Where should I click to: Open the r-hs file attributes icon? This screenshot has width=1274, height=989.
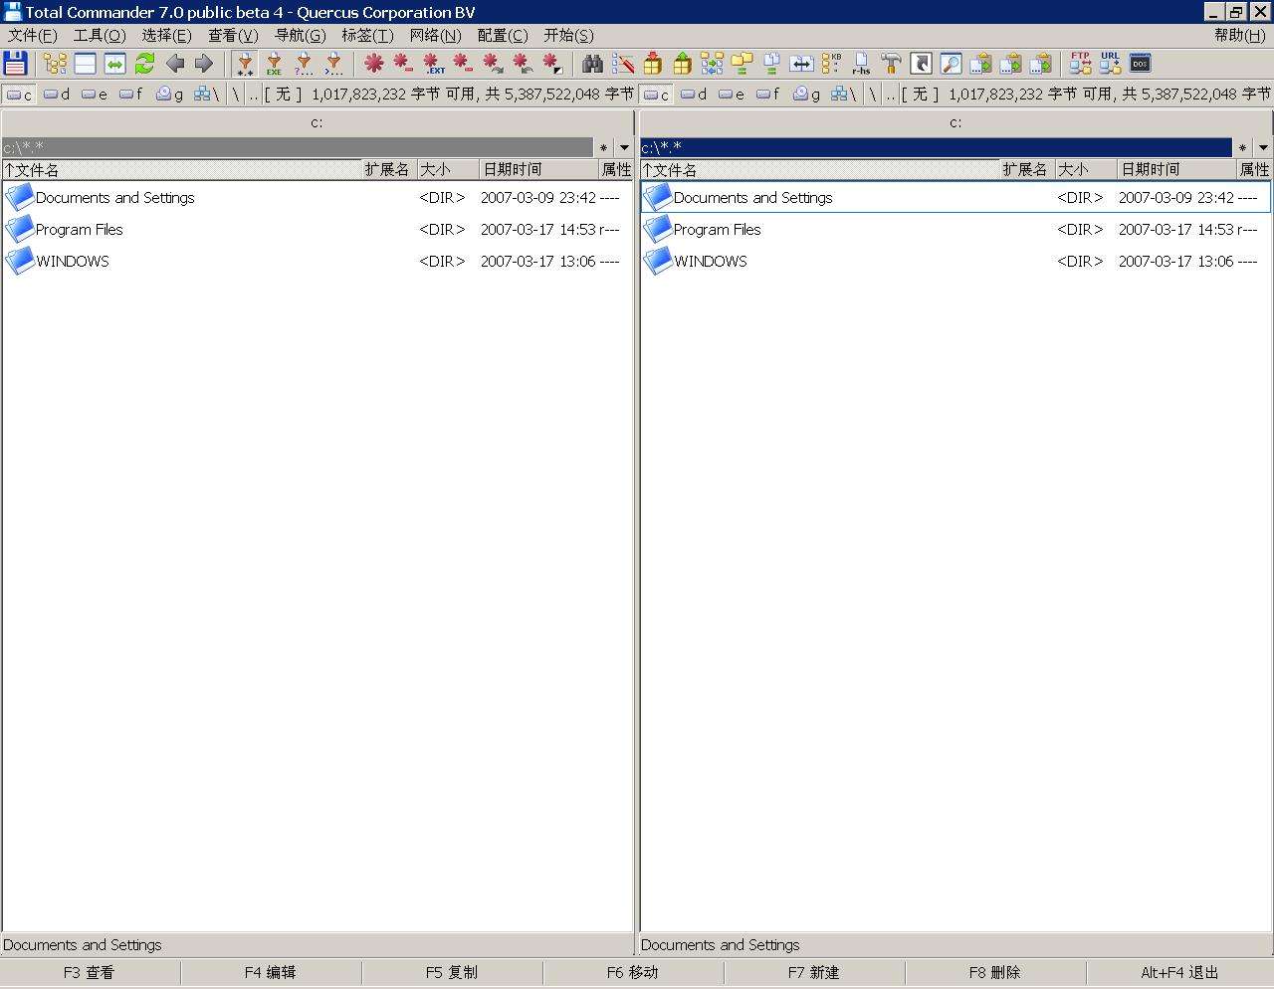862,64
